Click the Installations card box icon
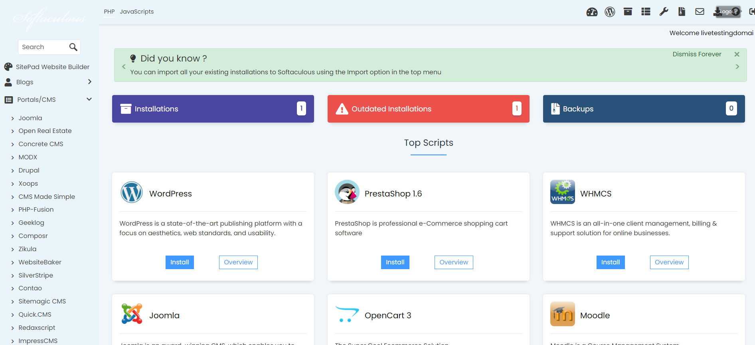The width and height of the screenshot is (755, 345). [126, 109]
